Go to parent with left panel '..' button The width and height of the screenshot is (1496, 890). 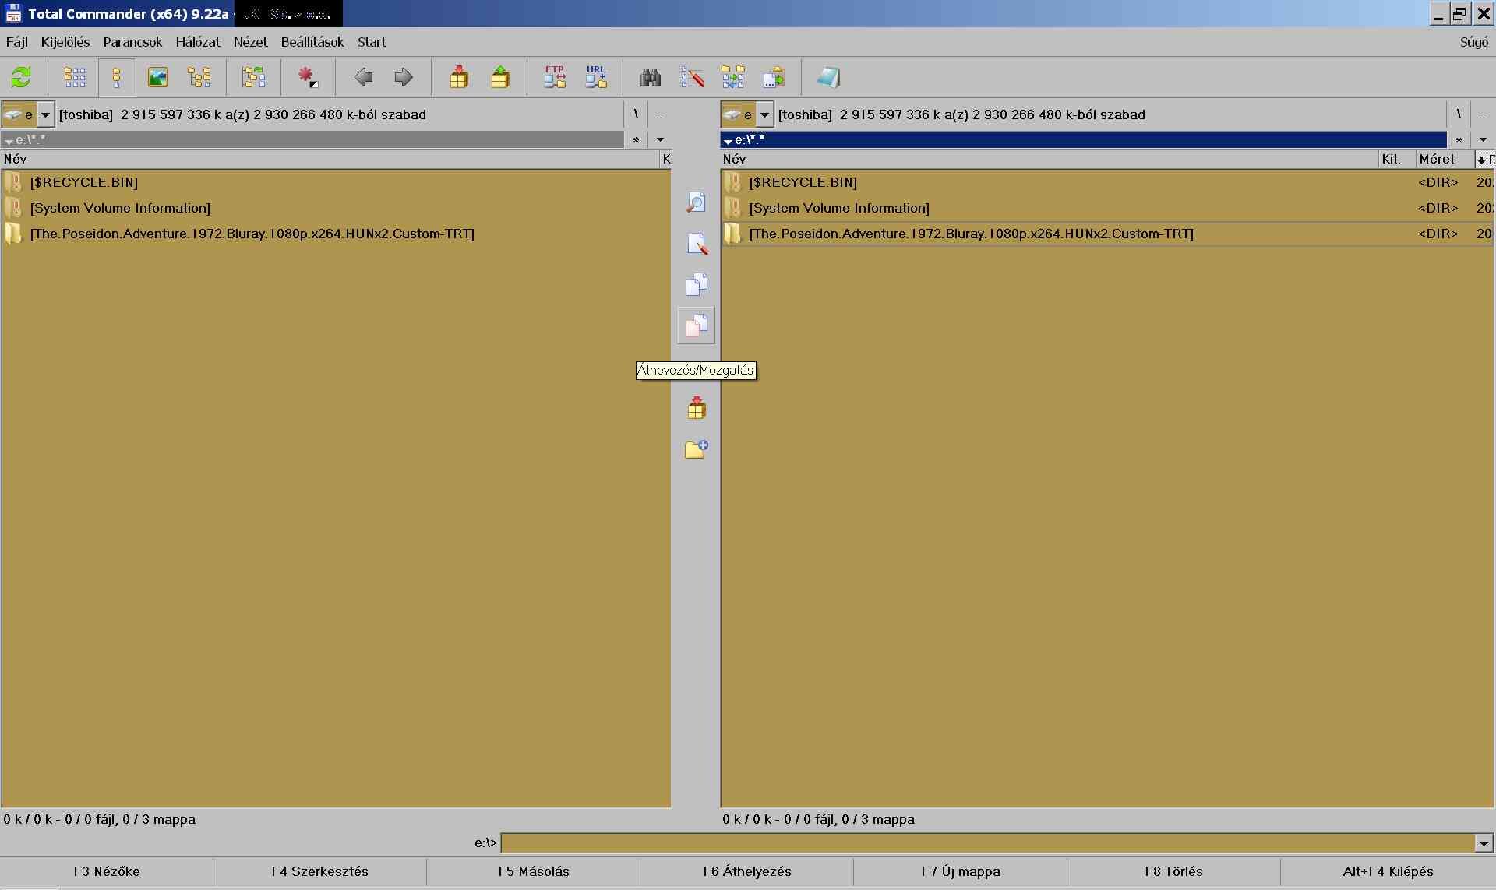point(659,114)
